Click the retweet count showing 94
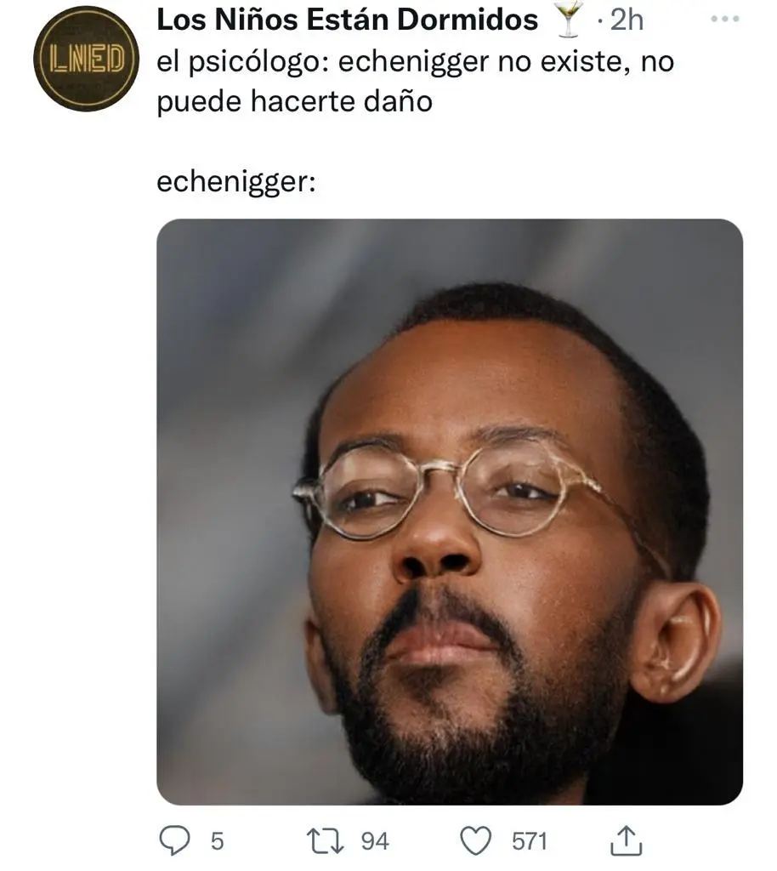 pyautogui.click(x=375, y=841)
